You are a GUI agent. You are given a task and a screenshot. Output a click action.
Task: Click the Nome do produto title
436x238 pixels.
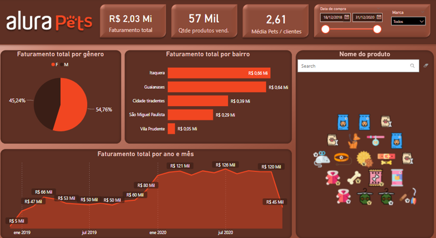click(365, 54)
